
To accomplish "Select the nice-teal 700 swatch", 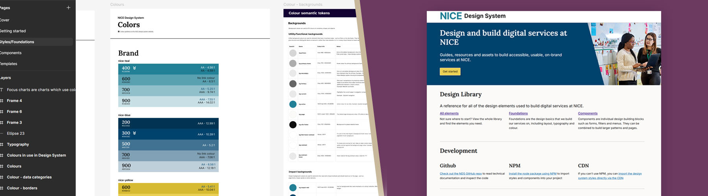I will pos(168,91).
